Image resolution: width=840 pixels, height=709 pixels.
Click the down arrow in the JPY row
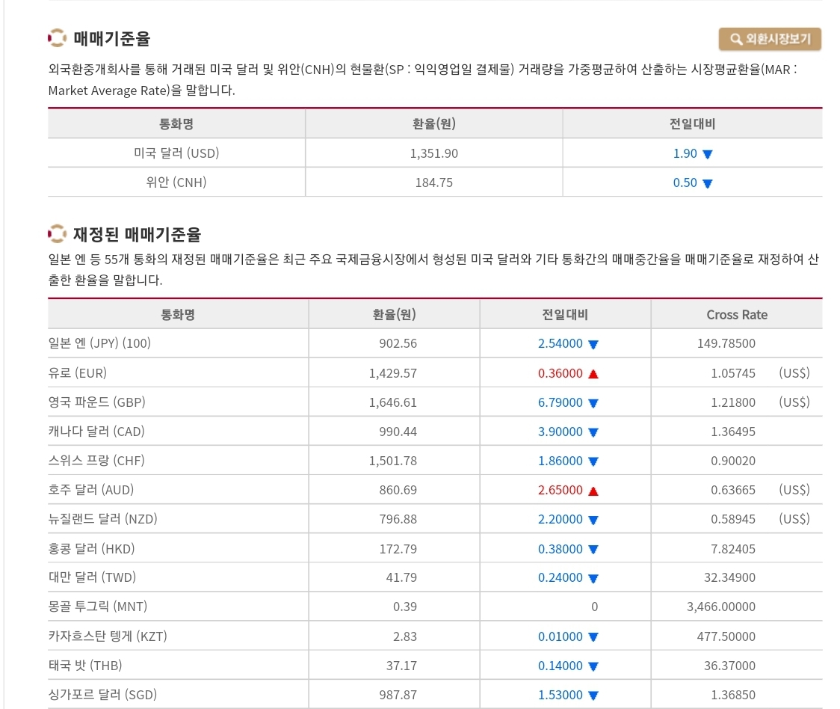pos(593,344)
